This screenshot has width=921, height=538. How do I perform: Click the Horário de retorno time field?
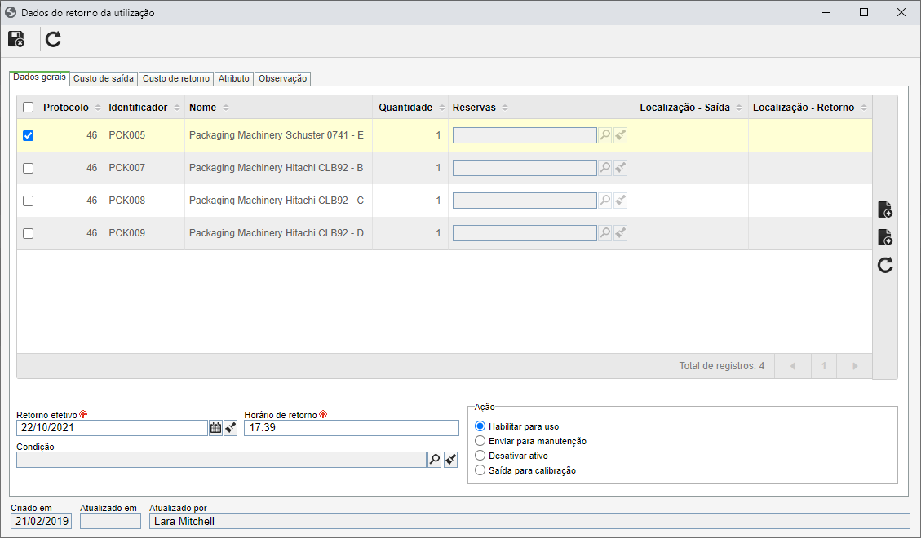(x=352, y=428)
